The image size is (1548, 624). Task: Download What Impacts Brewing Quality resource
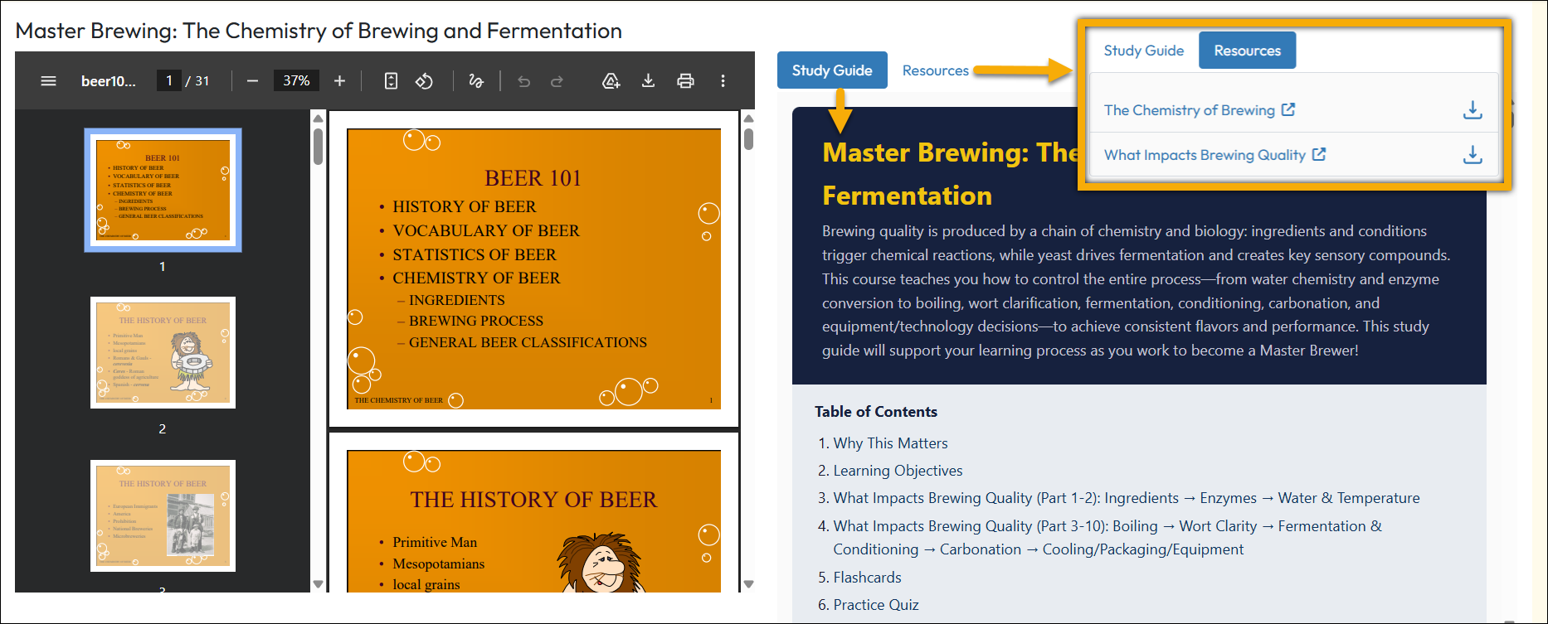[1472, 155]
